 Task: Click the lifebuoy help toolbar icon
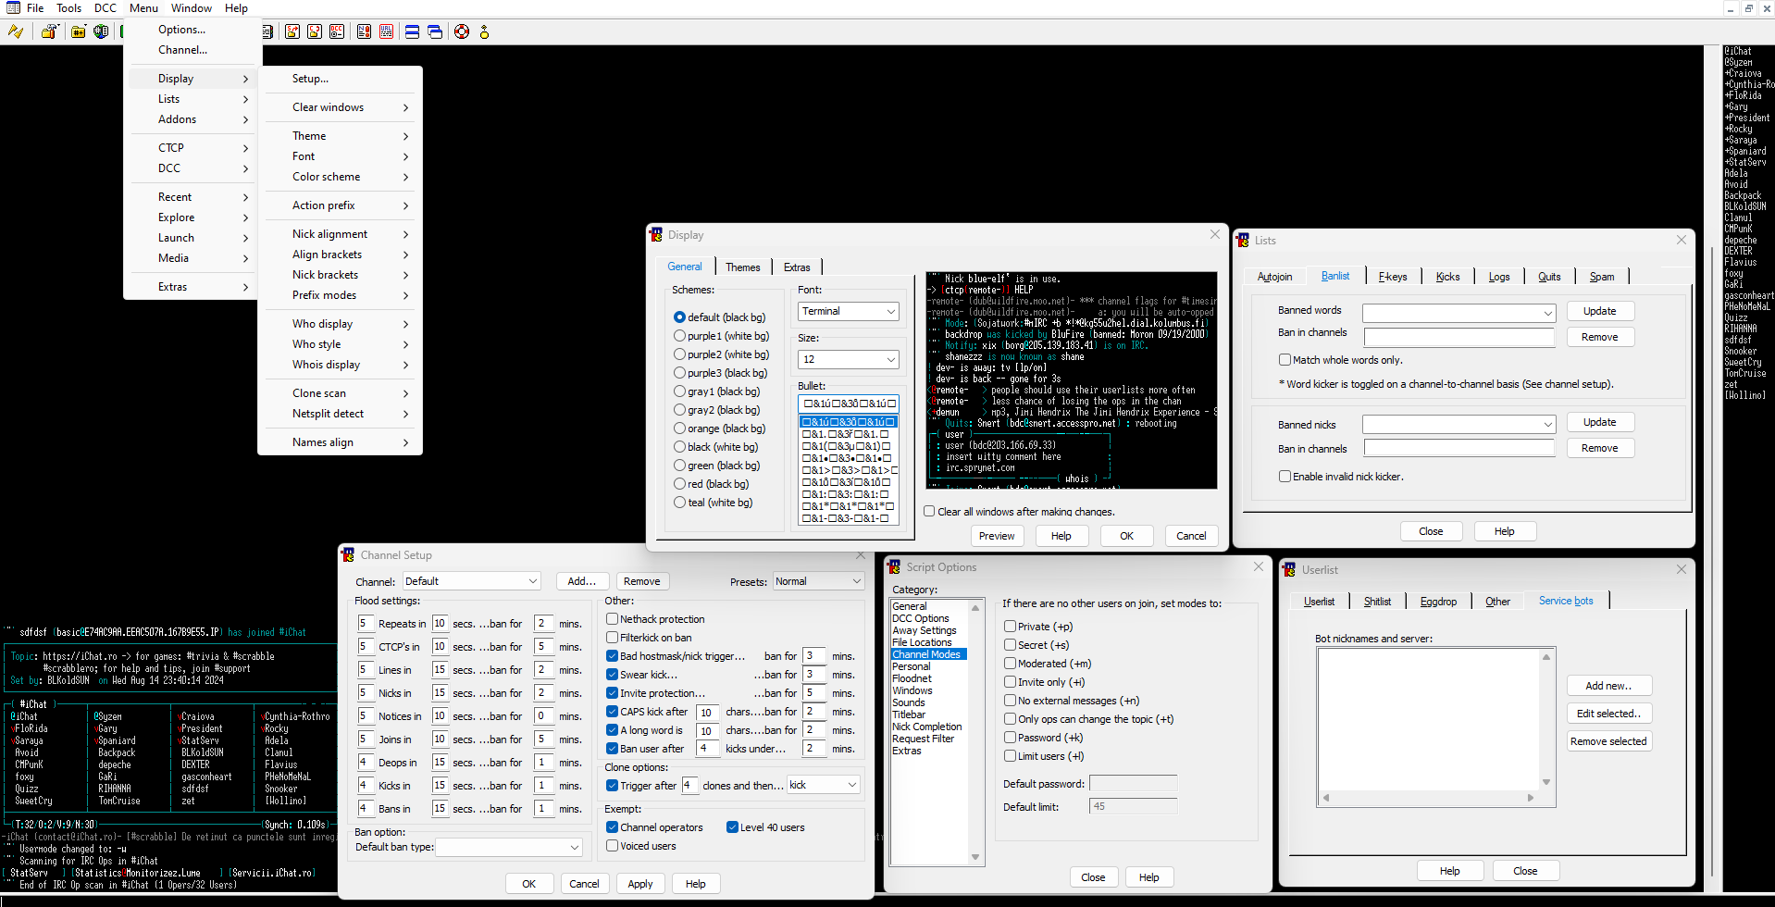coord(462,31)
